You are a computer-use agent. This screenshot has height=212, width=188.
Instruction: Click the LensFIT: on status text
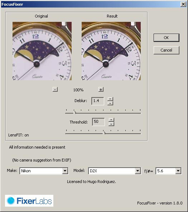click(19, 135)
